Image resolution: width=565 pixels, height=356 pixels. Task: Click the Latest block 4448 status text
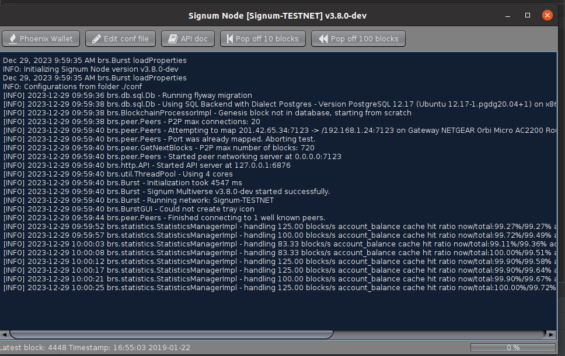point(95,348)
